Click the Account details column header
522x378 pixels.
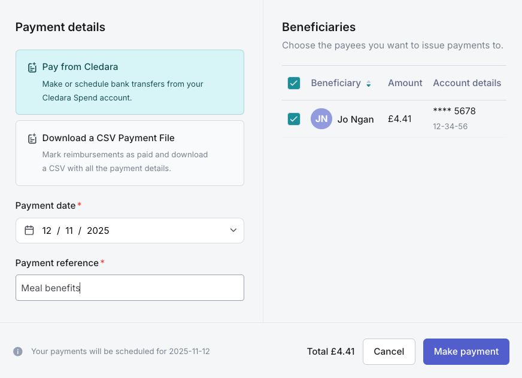467,83
